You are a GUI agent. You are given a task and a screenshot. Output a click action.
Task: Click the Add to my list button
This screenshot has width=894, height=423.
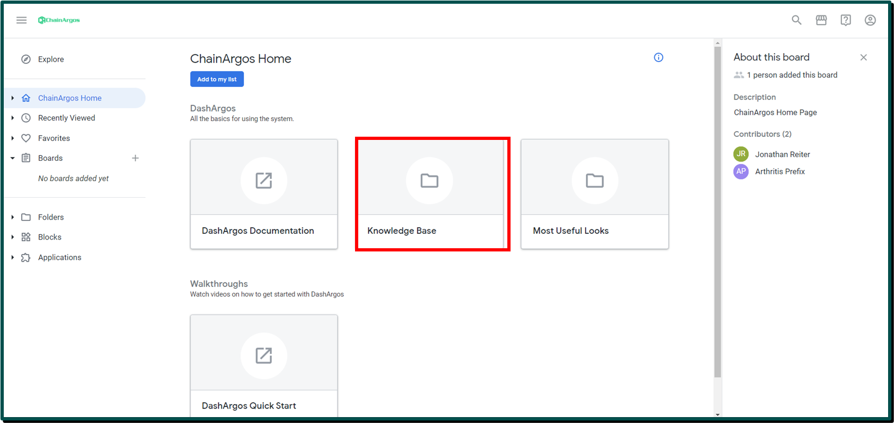pos(217,79)
